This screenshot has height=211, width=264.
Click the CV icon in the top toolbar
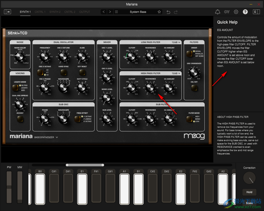[227, 12]
